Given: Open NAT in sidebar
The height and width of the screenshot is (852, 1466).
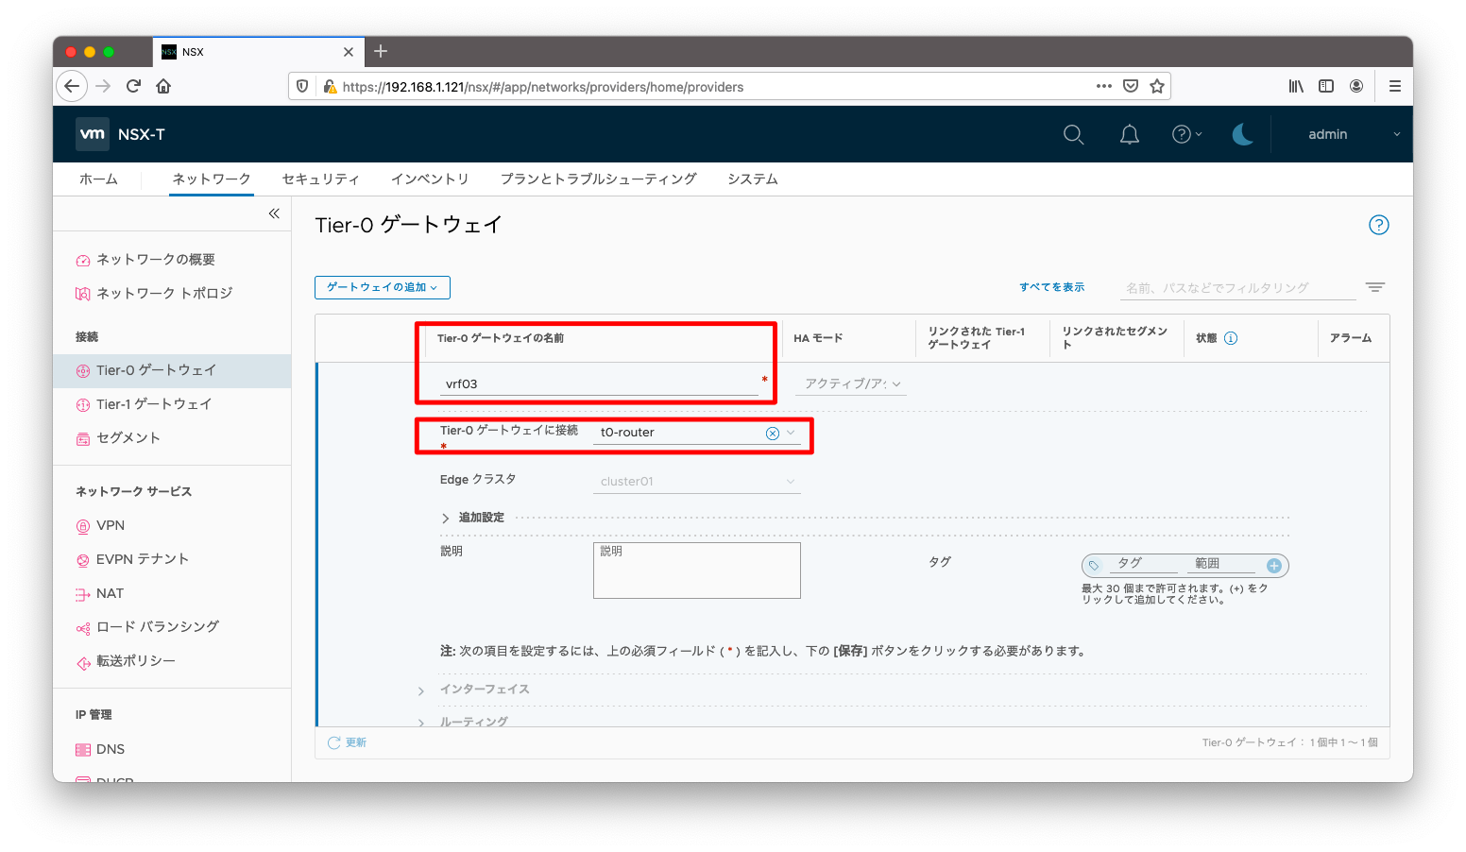Looking at the screenshot, I should (100, 593).
